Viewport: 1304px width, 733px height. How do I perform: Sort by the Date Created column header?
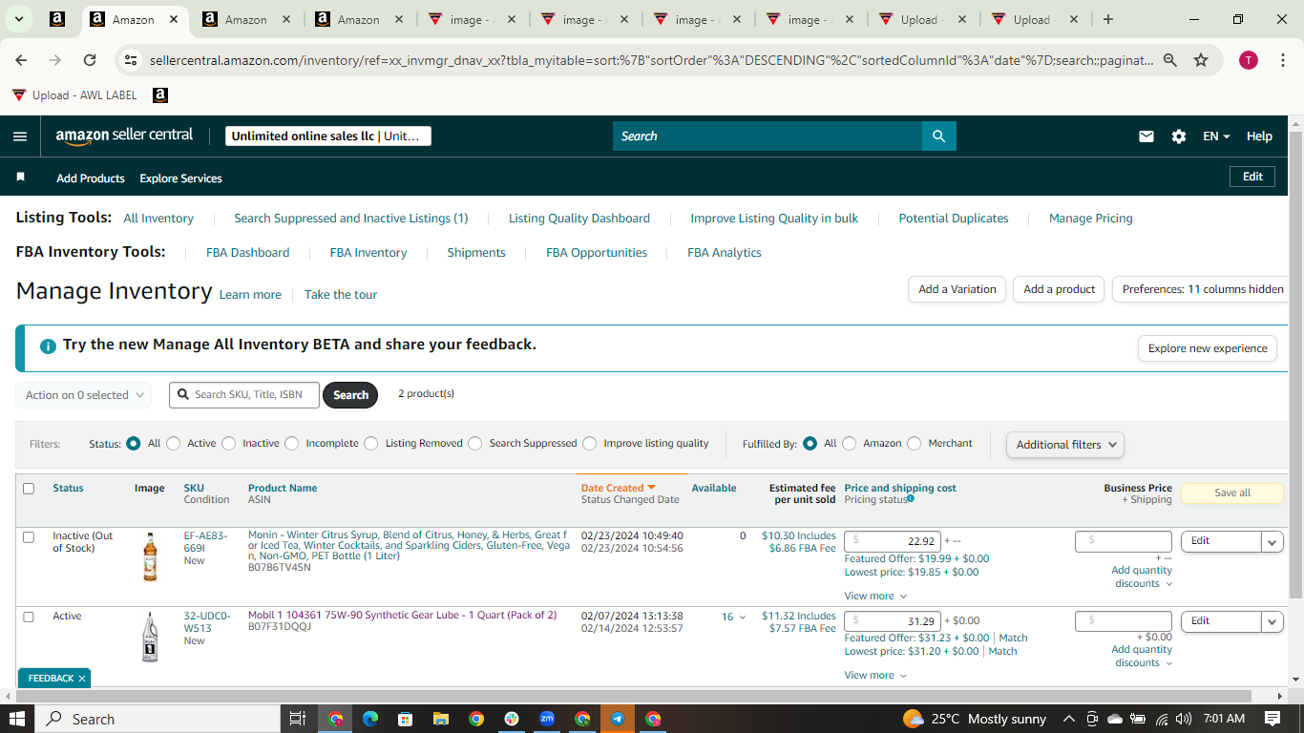tap(619, 488)
